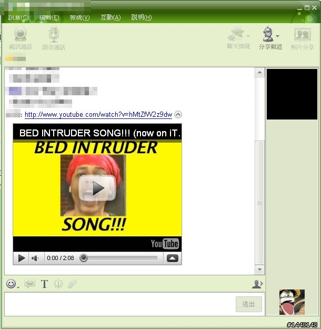Click the video seek slider handle
Image resolution: width=321 pixels, height=329 pixels.
(x=84, y=258)
